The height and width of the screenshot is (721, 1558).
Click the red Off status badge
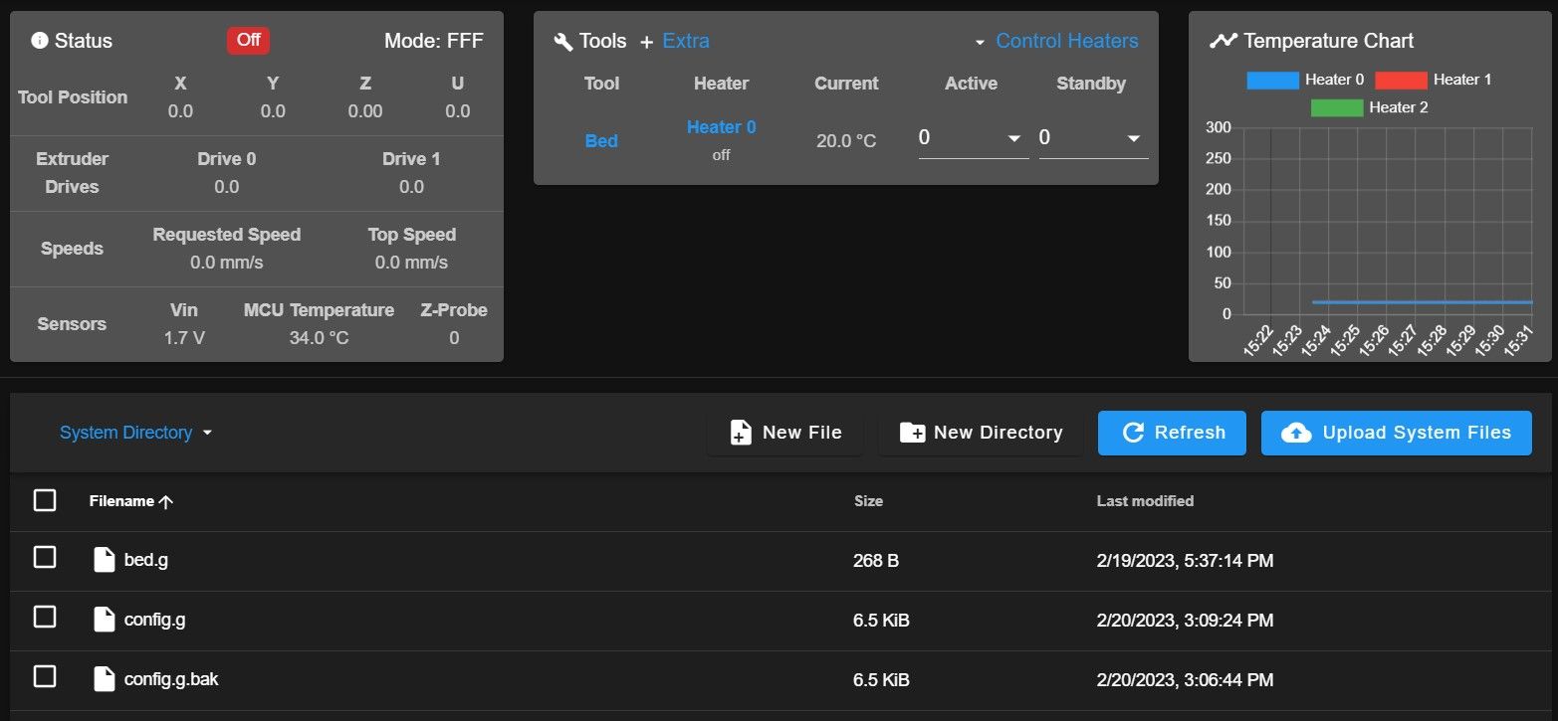pos(249,41)
